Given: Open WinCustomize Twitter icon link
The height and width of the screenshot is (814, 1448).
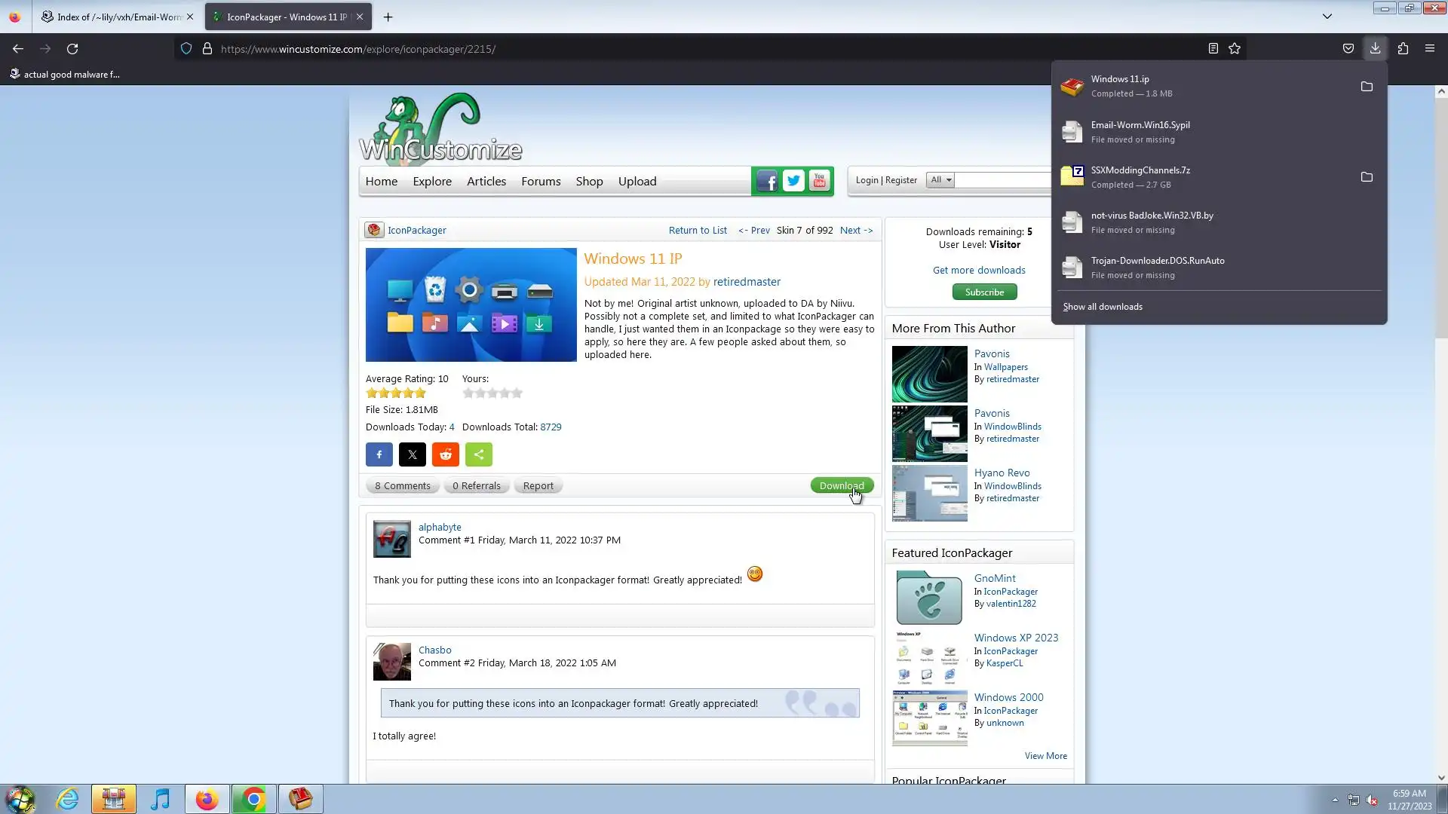Looking at the screenshot, I should coord(793,181).
